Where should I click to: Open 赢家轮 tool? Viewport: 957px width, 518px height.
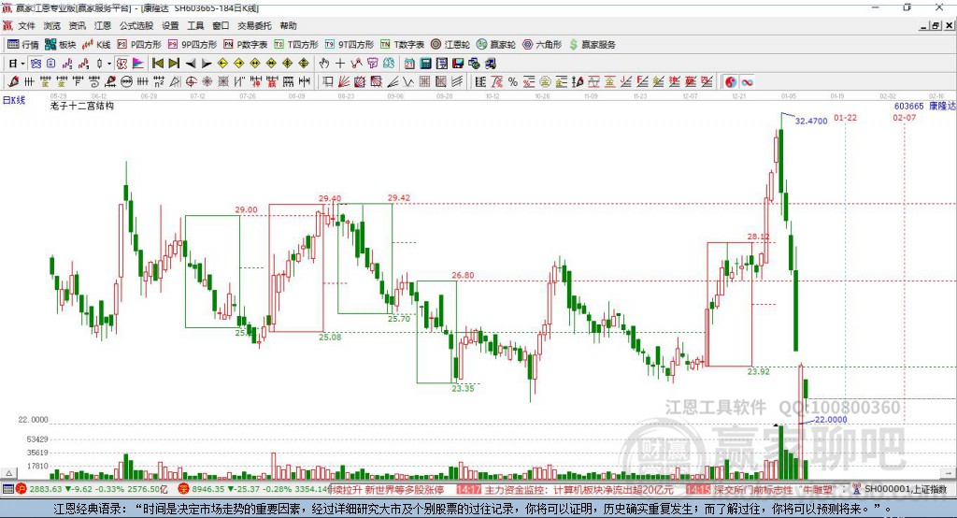[x=496, y=45]
